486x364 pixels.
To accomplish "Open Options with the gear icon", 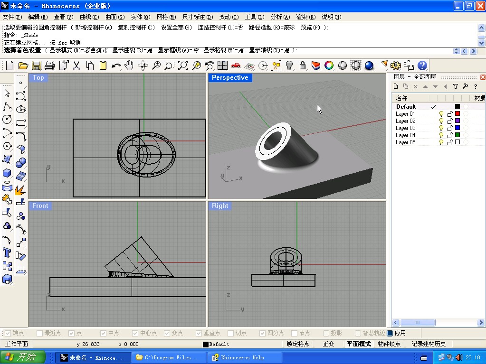I will click(x=396, y=65).
